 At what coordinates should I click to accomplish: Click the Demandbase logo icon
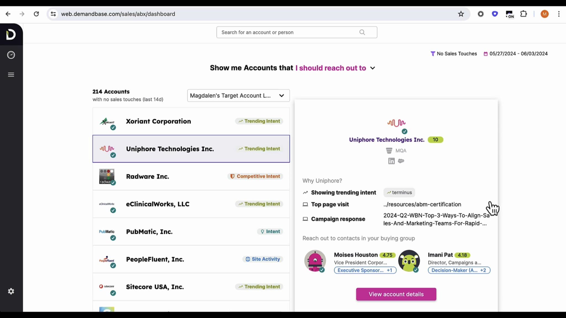pyautogui.click(x=11, y=35)
